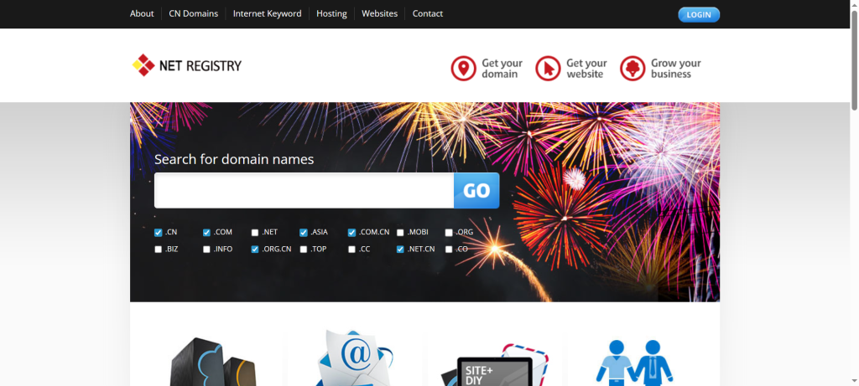Viewport: 859px width, 386px height.
Task: Click the Get your website cursor icon
Action: coord(548,69)
